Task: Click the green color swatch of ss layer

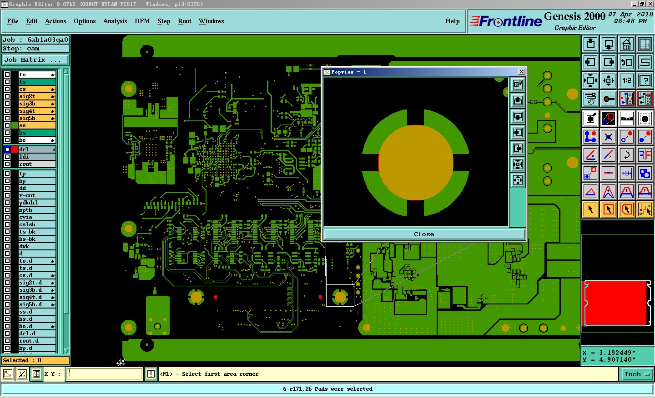Action: click(15, 125)
